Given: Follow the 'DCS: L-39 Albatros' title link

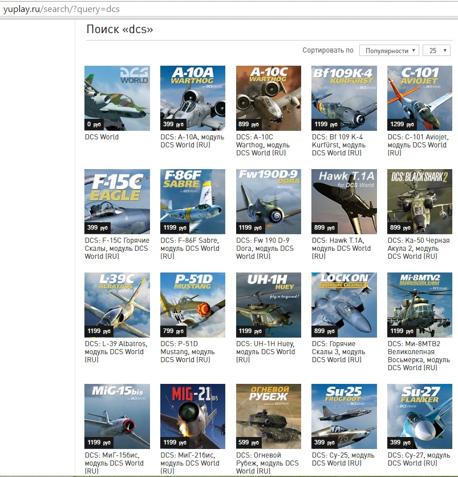Looking at the screenshot, I should (x=116, y=352).
